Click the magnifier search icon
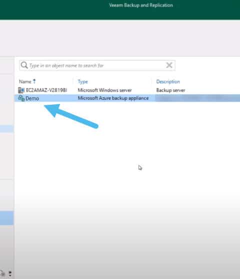240x279 pixels. (x=24, y=65)
